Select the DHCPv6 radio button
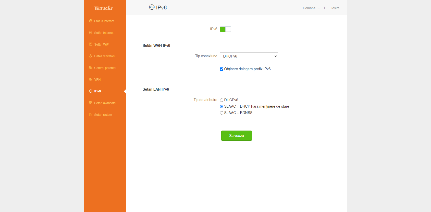 pos(221,100)
